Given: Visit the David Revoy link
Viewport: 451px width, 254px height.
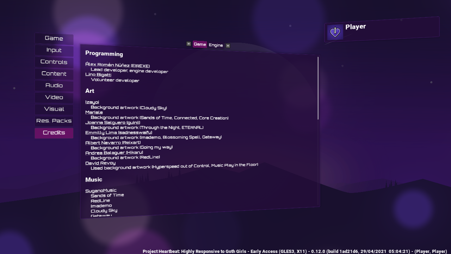Looking at the screenshot, I should tap(100, 163).
